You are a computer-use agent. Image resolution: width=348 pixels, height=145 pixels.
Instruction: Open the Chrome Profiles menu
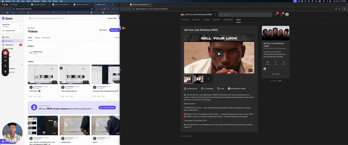(45, 1)
